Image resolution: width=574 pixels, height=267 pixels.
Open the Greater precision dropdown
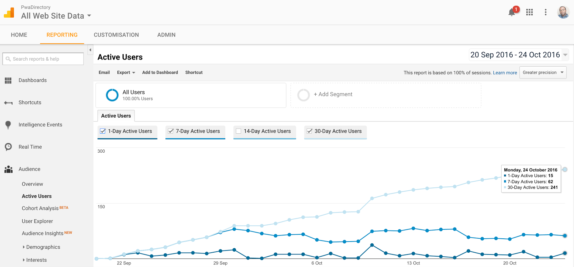pyautogui.click(x=543, y=72)
